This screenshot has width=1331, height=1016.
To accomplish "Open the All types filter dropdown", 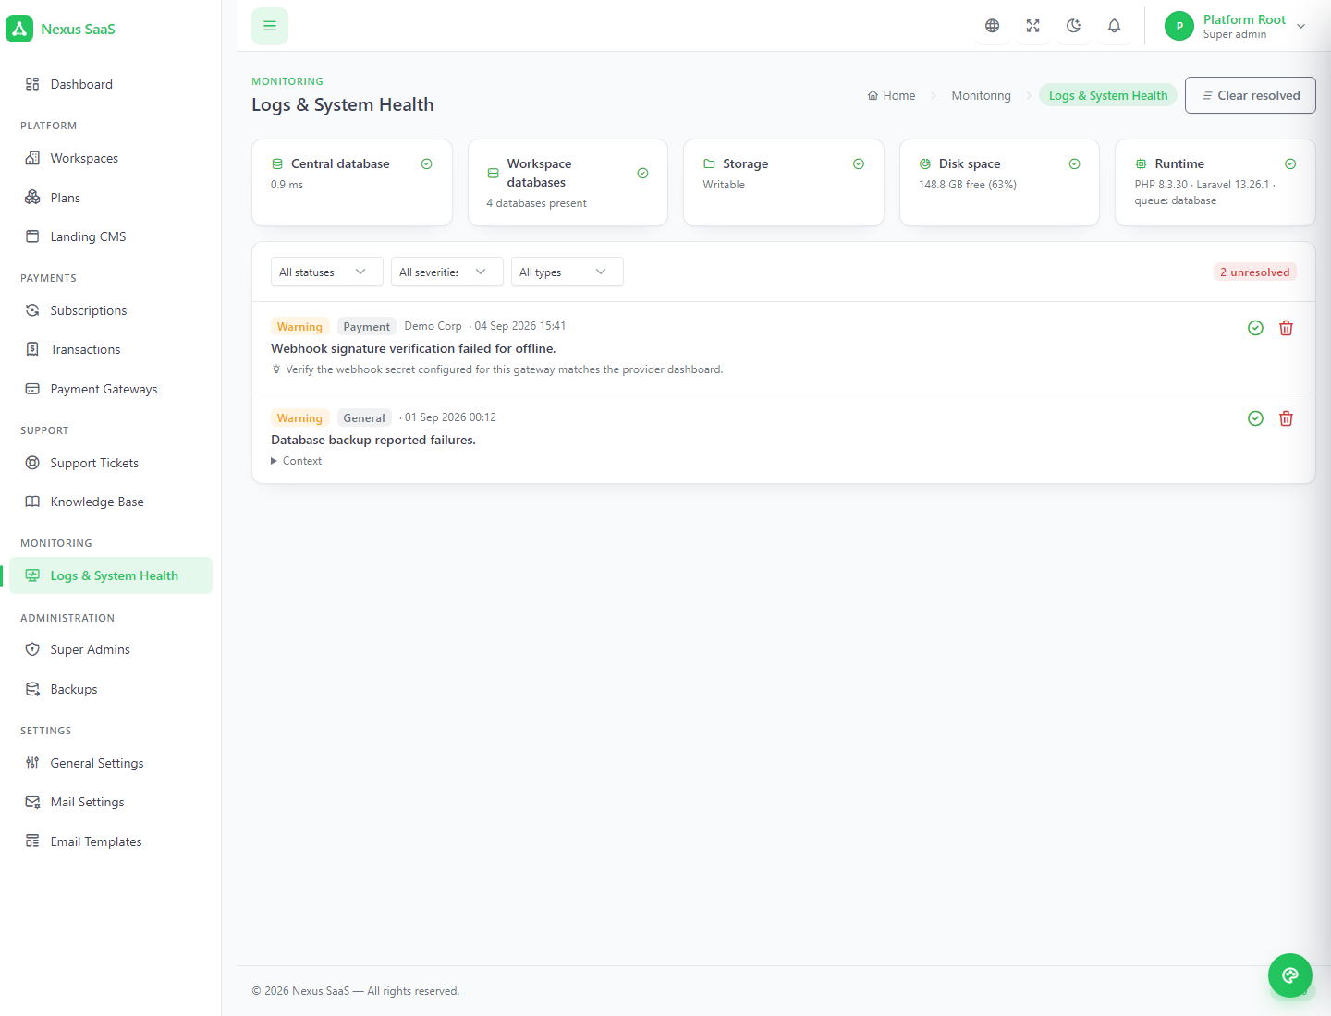I will tap(568, 272).
